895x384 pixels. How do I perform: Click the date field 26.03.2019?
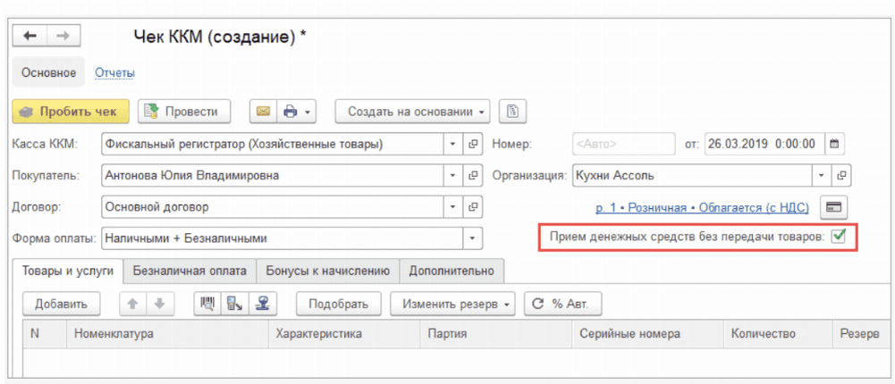pyautogui.click(x=764, y=144)
